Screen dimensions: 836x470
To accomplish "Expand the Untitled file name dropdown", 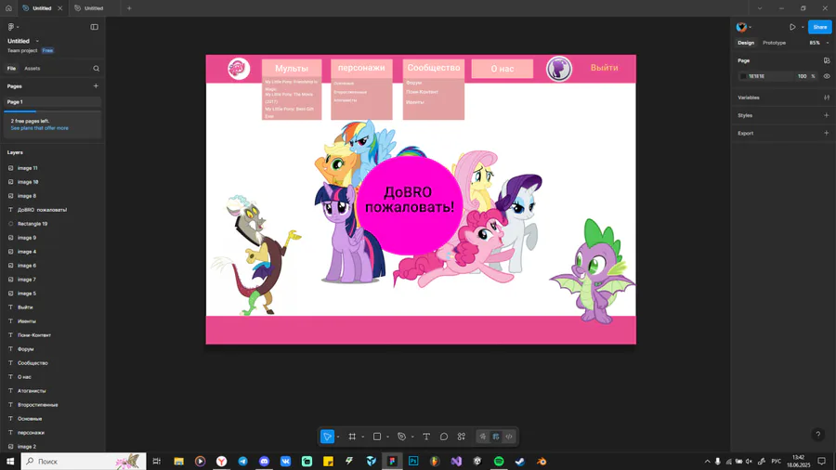I will pos(37,41).
